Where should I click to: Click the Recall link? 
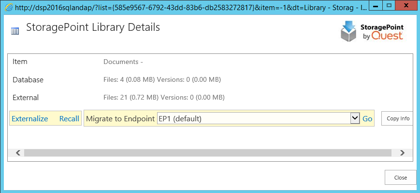(69, 118)
